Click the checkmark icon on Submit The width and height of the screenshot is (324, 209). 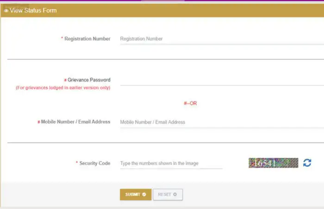[x=144, y=195]
